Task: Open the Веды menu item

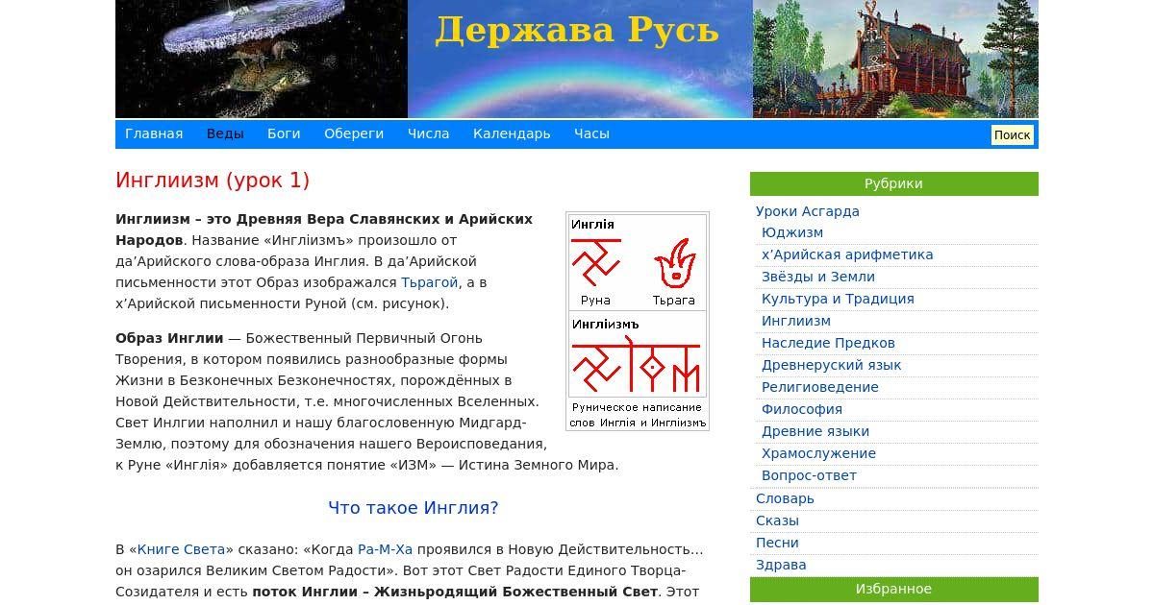Action: pyautogui.click(x=225, y=134)
